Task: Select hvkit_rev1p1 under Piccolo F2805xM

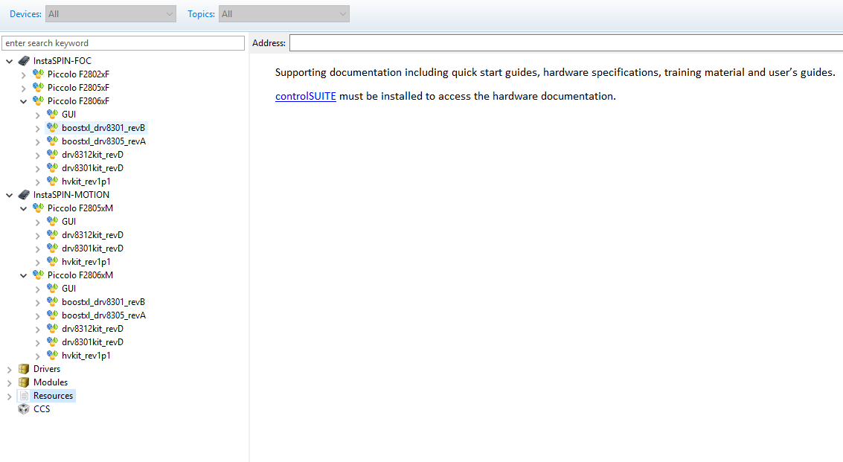Action: 86,261
